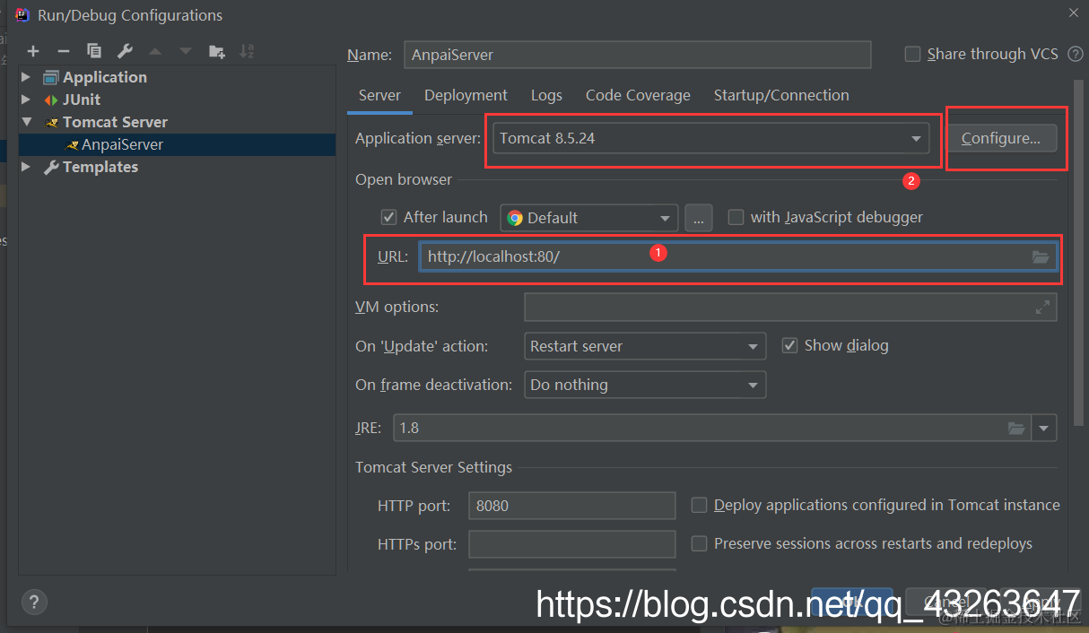
Task: Uncheck the After launch checkbox
Action: [389, 217]
